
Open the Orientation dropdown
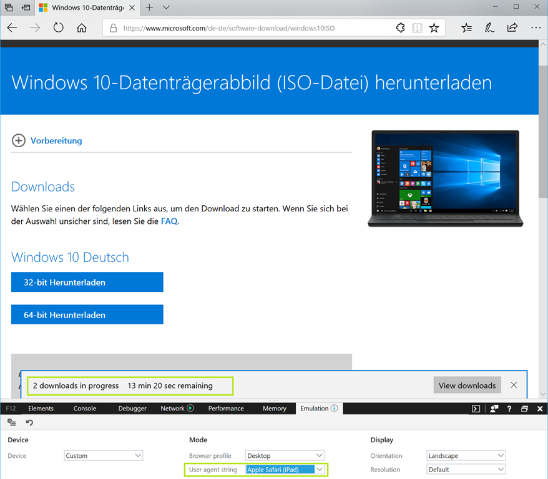(466, 455)
